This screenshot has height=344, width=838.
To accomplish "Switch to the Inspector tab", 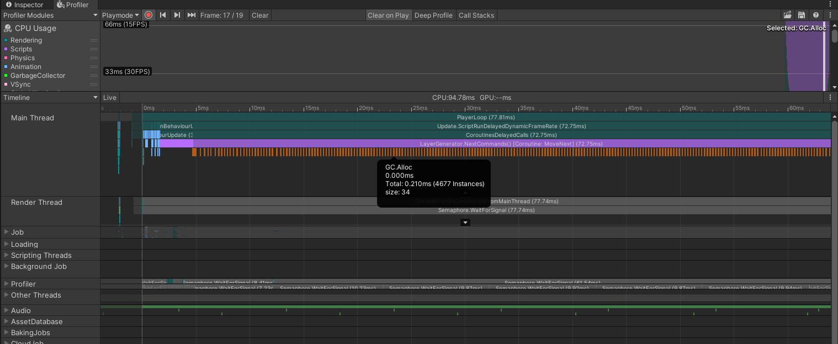I will (x=28, y=4).
